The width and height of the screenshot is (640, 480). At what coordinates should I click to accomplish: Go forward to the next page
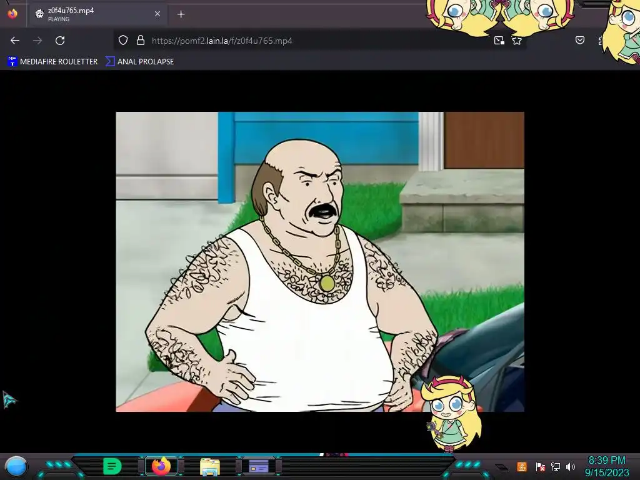point(37,41)
